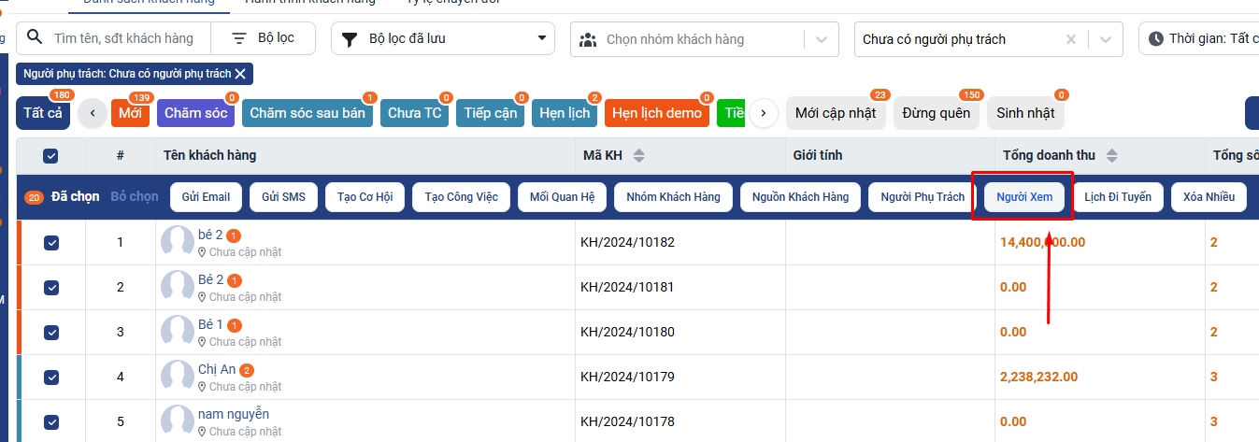Open the Bộ lọc đã lưu dropdown
This screenshot has height=442, width=1259.
[443, 38]
